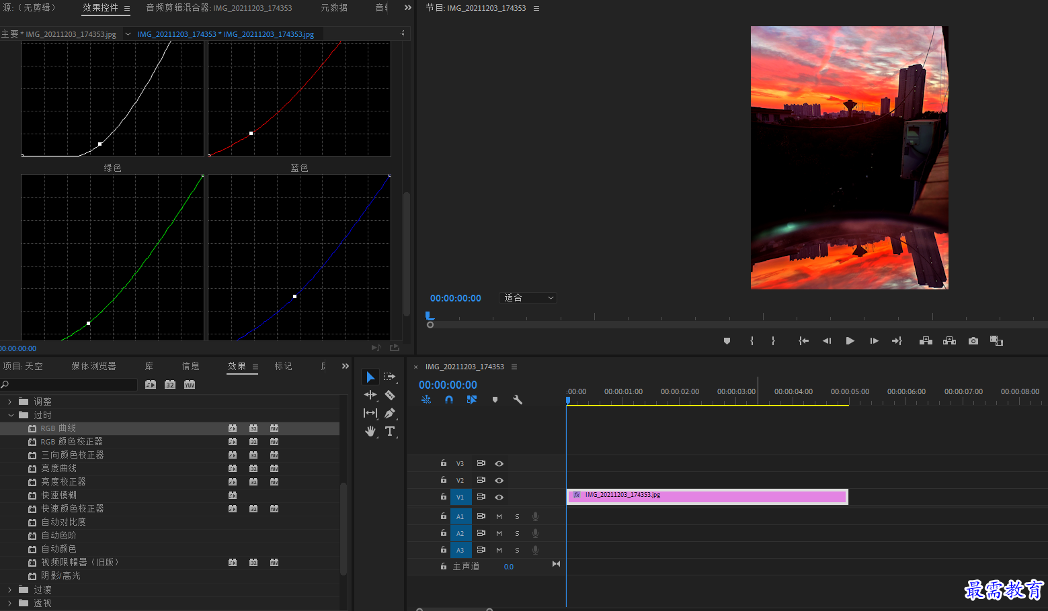The width and height of the screenshot is (1048, 611).
Task: Open timeline display settings wrench
Action: (518, 399)
